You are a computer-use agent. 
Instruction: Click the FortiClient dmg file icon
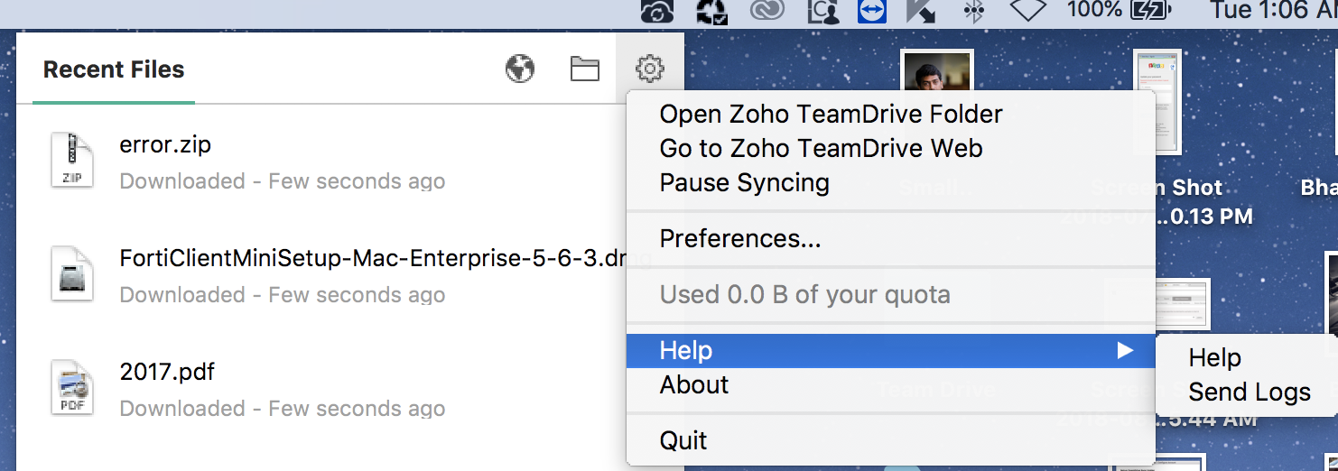click(72, 275)
